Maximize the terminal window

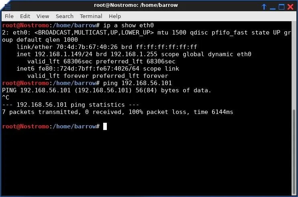point(282,7)
